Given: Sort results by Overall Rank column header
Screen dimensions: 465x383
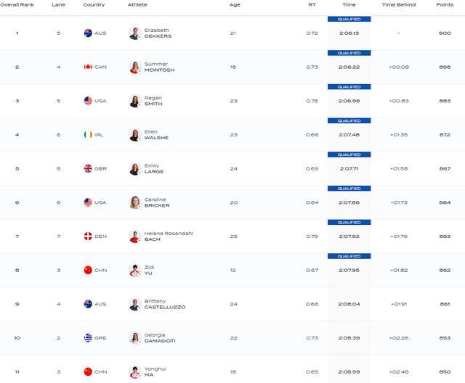Looking at the screenshot, I should click(x=17, y=5).
